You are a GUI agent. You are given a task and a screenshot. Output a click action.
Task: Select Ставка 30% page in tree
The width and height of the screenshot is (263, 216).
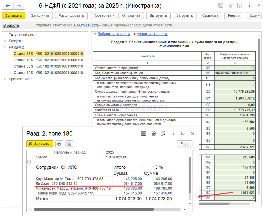[48, 66]
